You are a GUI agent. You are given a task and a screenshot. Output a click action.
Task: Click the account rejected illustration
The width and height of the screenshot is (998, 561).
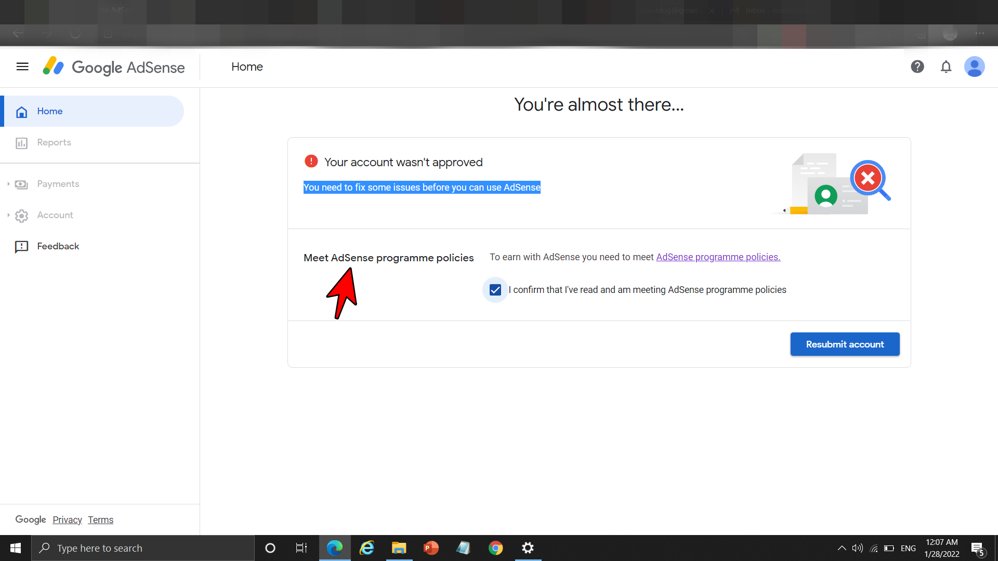tap(832, 184)
